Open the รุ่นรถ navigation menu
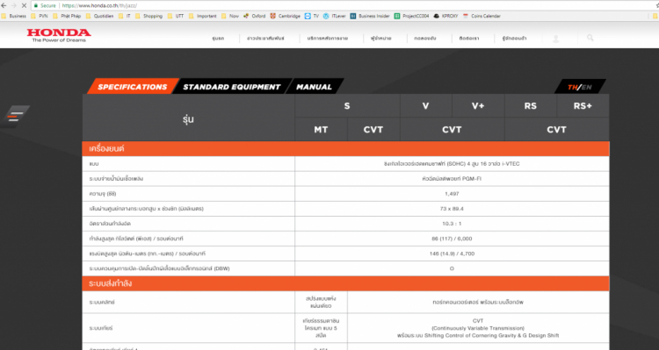The image size is (659, 350). tap(218, 39)
